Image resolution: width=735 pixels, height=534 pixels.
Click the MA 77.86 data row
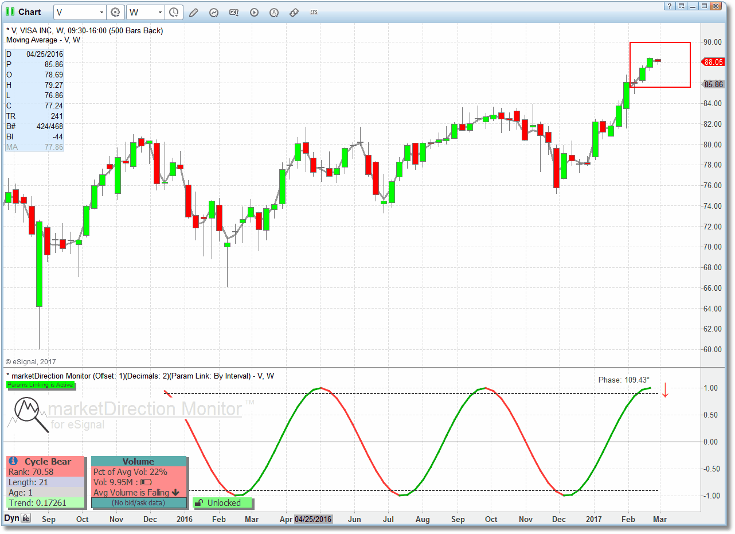(34, 147)
